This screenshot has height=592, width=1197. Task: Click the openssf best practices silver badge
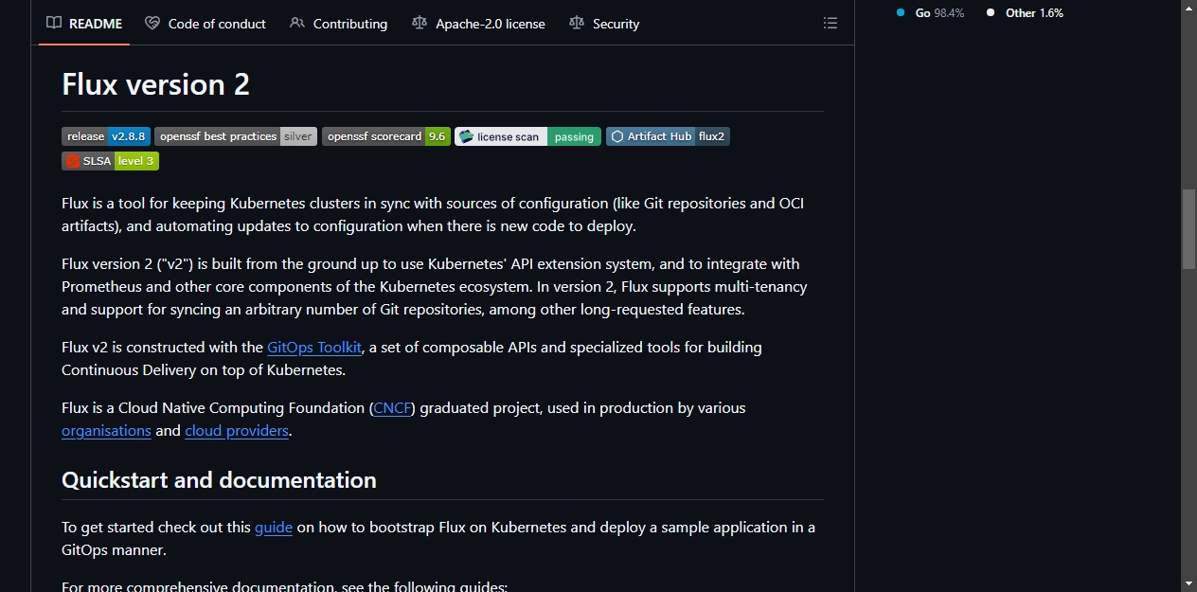(236, 136)
